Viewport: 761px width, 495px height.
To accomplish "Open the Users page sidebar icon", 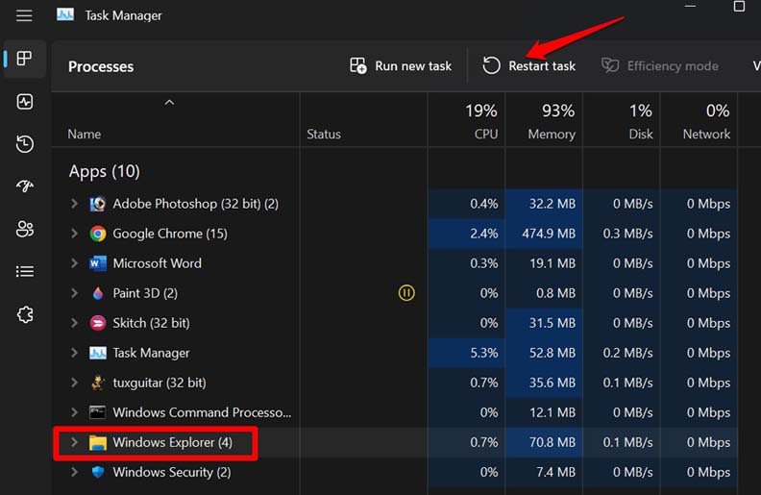I will (x=25, y=229).
